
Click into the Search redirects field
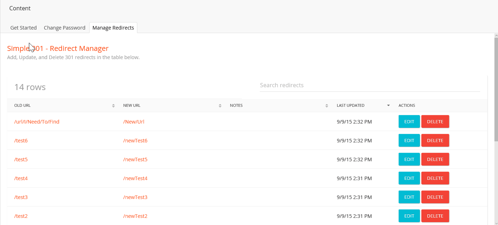coord(370,85)
